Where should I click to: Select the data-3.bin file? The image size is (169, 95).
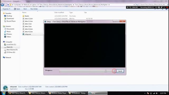(x=28, y=26)
